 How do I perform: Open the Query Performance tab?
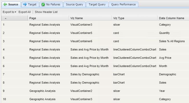(x=123, y=4)
